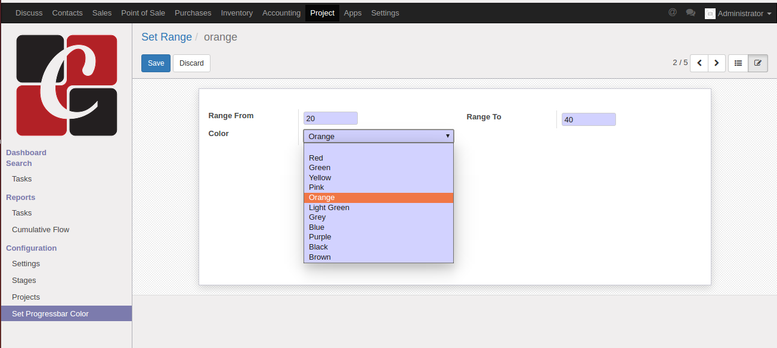Switch to list view icon
The height and width of the screenshot is (348, 777).
(x=738, y=63)
